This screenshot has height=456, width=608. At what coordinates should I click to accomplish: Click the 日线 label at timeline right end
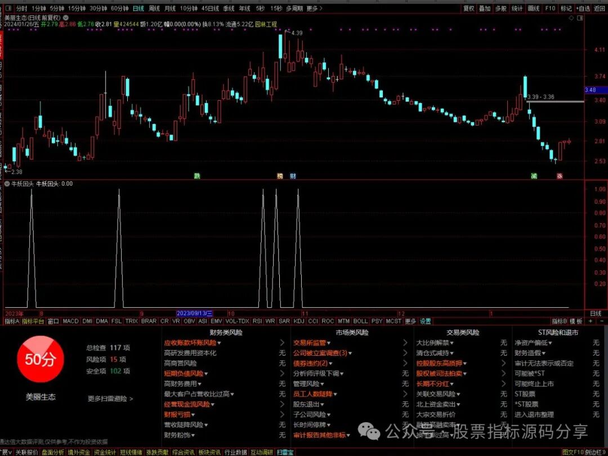[x=596, y=314]
